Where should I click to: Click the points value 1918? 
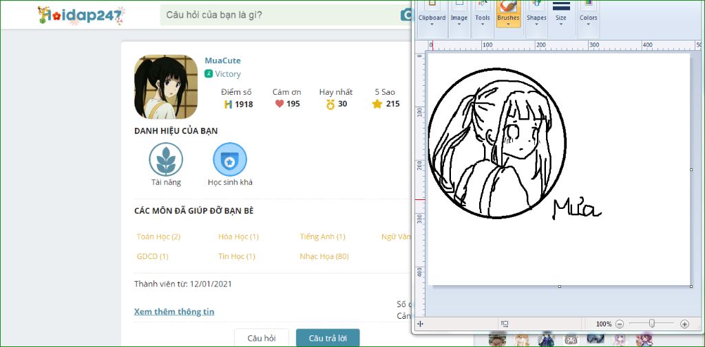244,104
